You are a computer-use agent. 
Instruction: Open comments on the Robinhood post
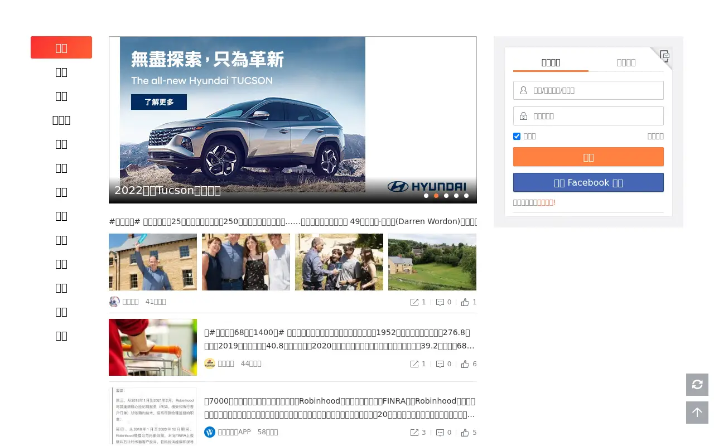pyautogui.click(x=440, y=433)
